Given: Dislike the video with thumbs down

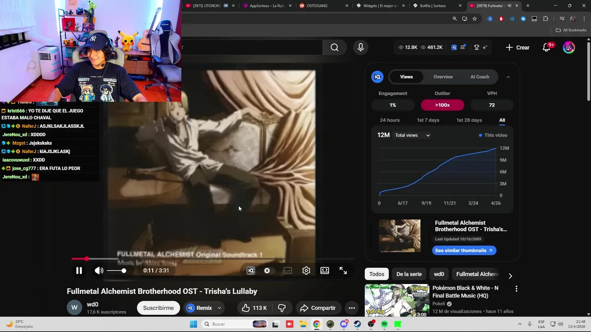Looking at the screenshot, I should pyautogui.click(x=282, y=308).
